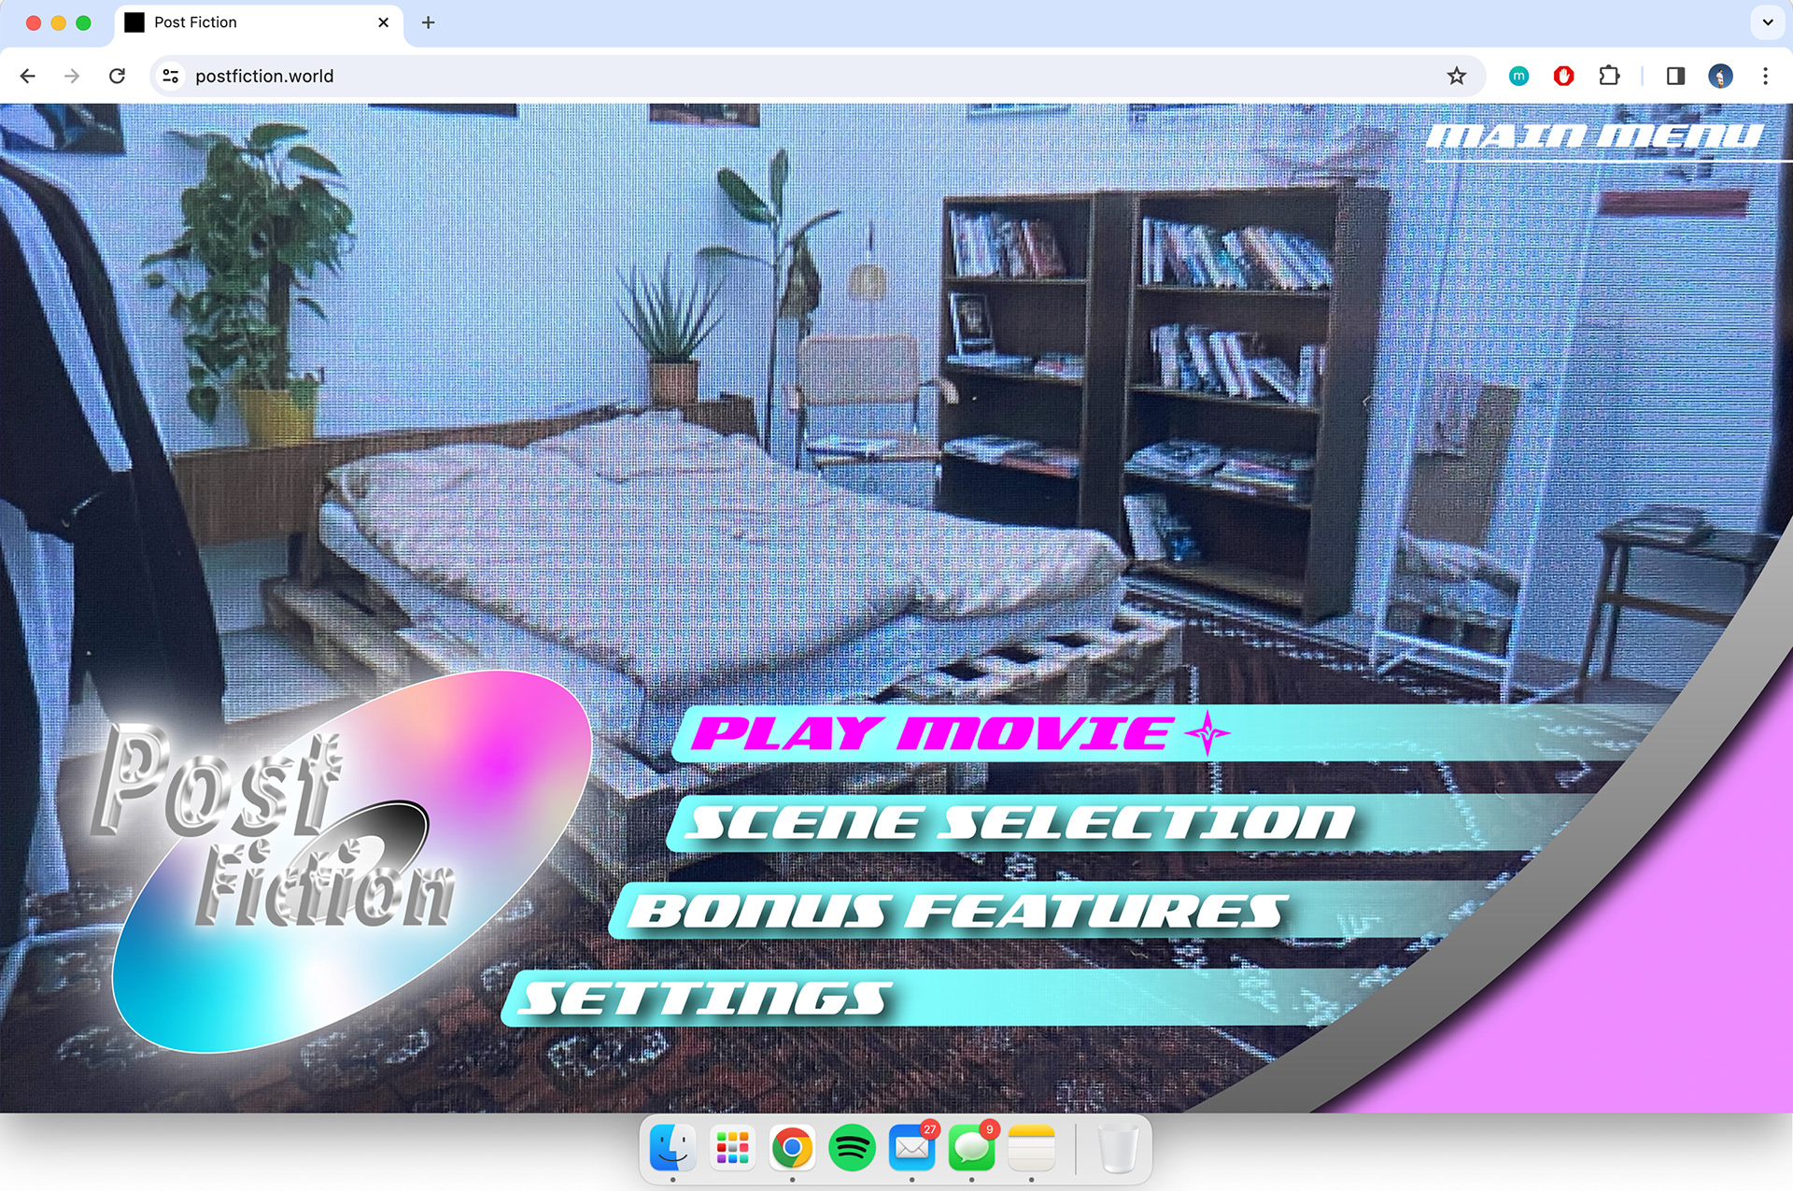Open Chrome's three-dot menu
Image resolution: width=1793 pixels, height=1191 pixels.
(x=1764, y=76)
